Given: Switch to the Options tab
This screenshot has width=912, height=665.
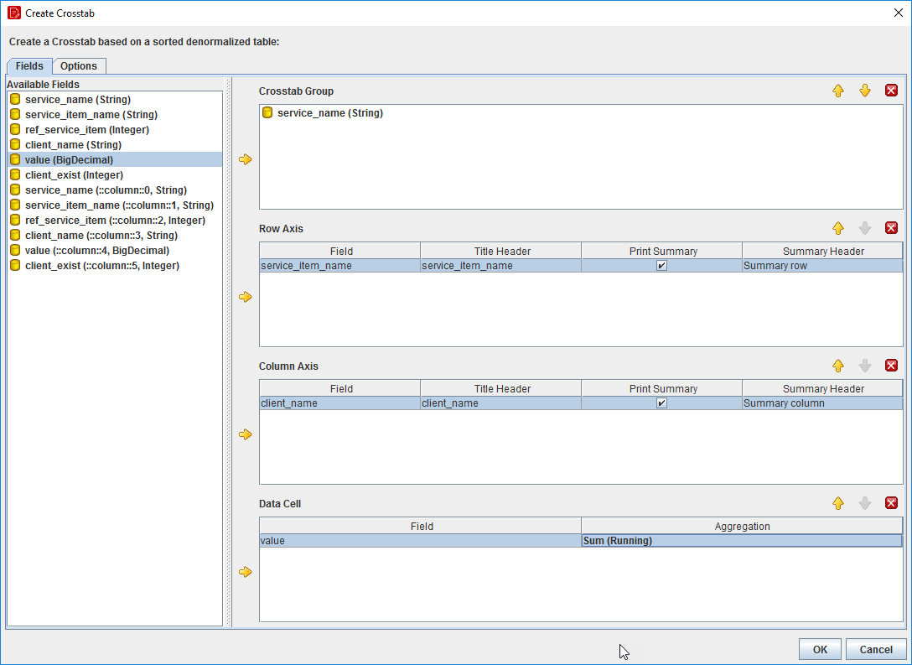Looking at the screenshot, I should 80,65.
